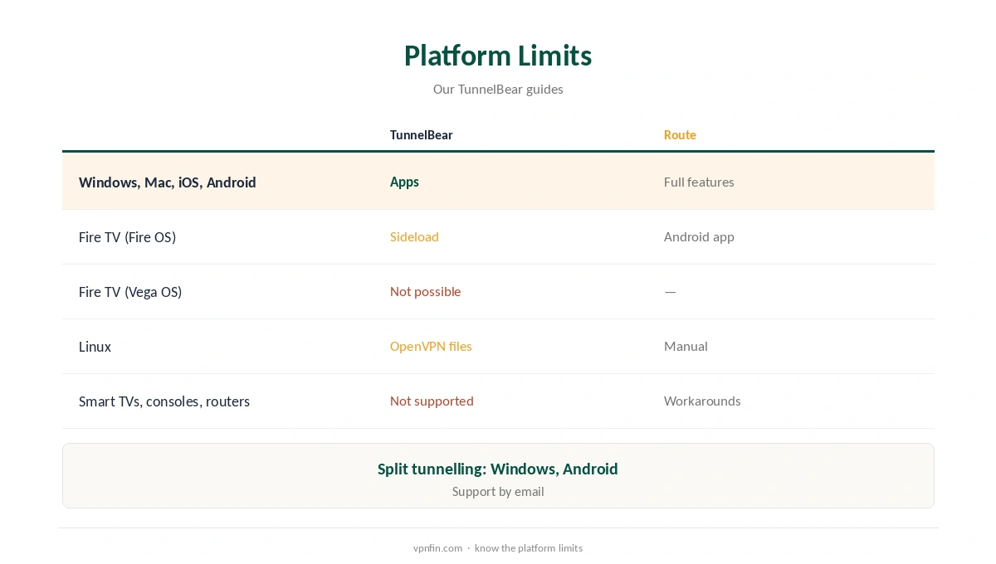Image resolution: width=996 pixels, height=564 pixels.
Task: Click the 'Platform Limits' heading
Action: [498, 56]
